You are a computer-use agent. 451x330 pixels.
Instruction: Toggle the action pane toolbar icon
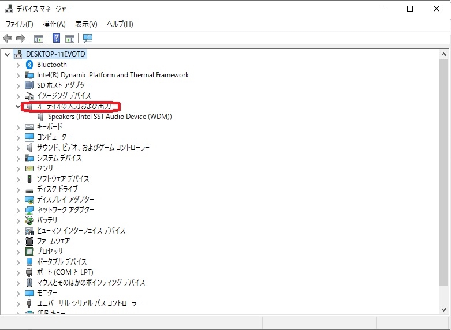coord(70,39)
